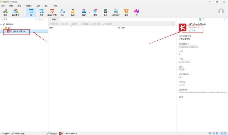Select the 视图 (View) toolbar icon
The image size is (228, 135).
coord(41,12)
